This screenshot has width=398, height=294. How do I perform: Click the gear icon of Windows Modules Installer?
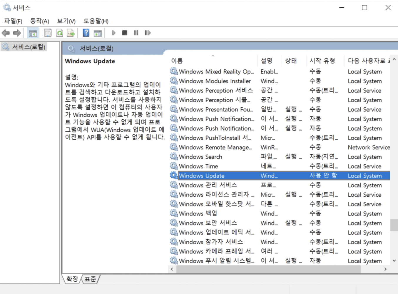pyautogui.click(x=174, y=81)
